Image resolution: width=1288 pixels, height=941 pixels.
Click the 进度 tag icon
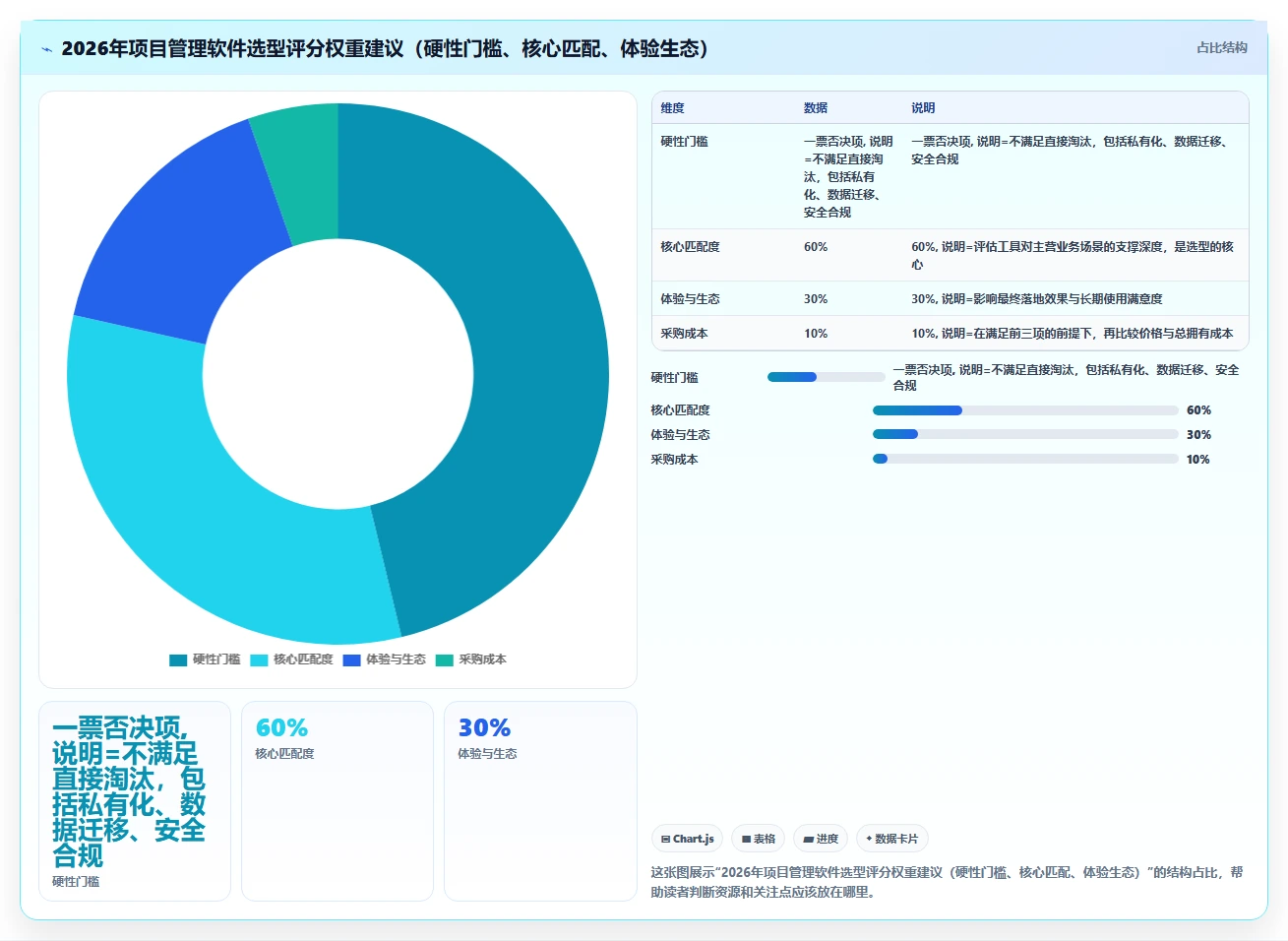coord(809,840)
